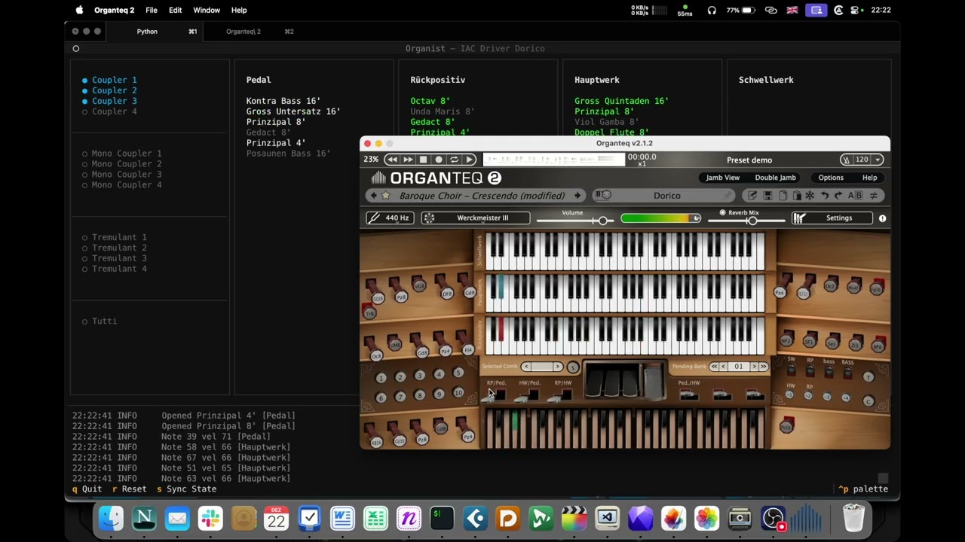Image resolution: width=965 pixels, height=542 pixels.
Task: Enable the Tutti option
Action: pos(100,321)
